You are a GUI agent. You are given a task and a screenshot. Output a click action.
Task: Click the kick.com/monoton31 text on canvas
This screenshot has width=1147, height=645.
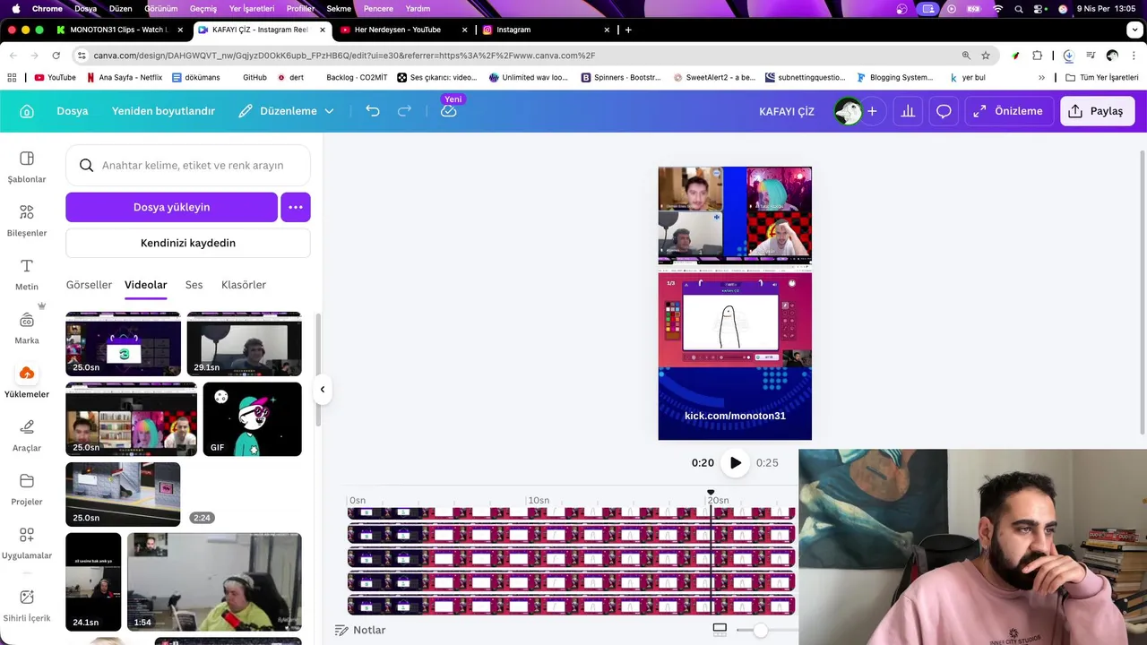click(735, 416)
